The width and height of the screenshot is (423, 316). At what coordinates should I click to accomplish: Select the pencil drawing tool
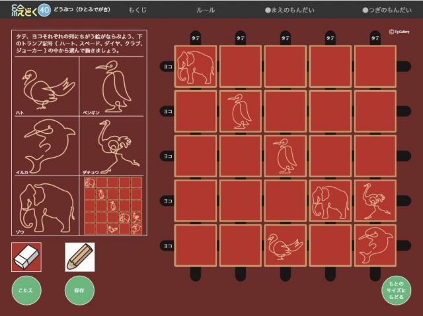point(79,257)
